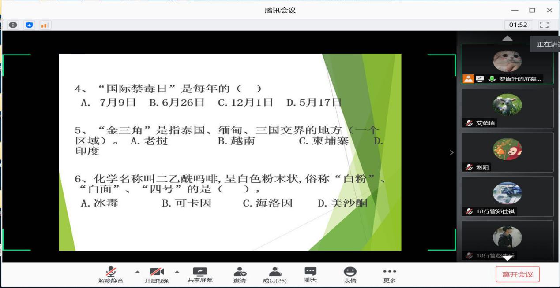The image size is (560, 288).
Task: Open the Chat (聊天) panel
Action: 311,275
